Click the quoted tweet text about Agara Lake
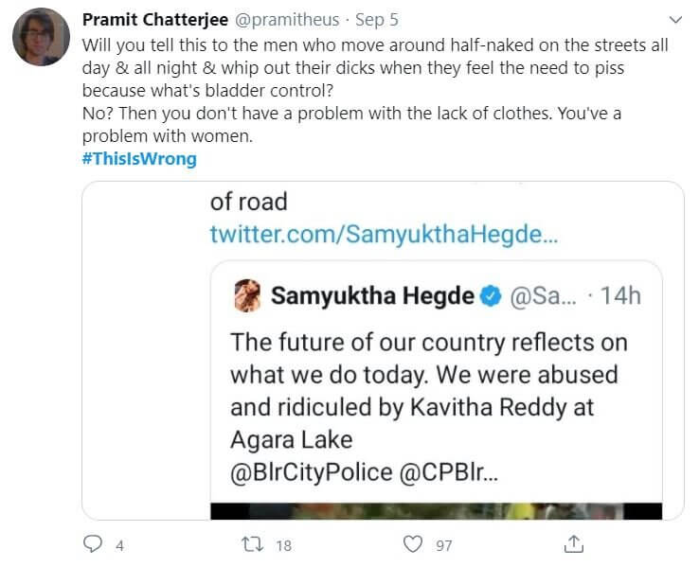 (428, 388)
